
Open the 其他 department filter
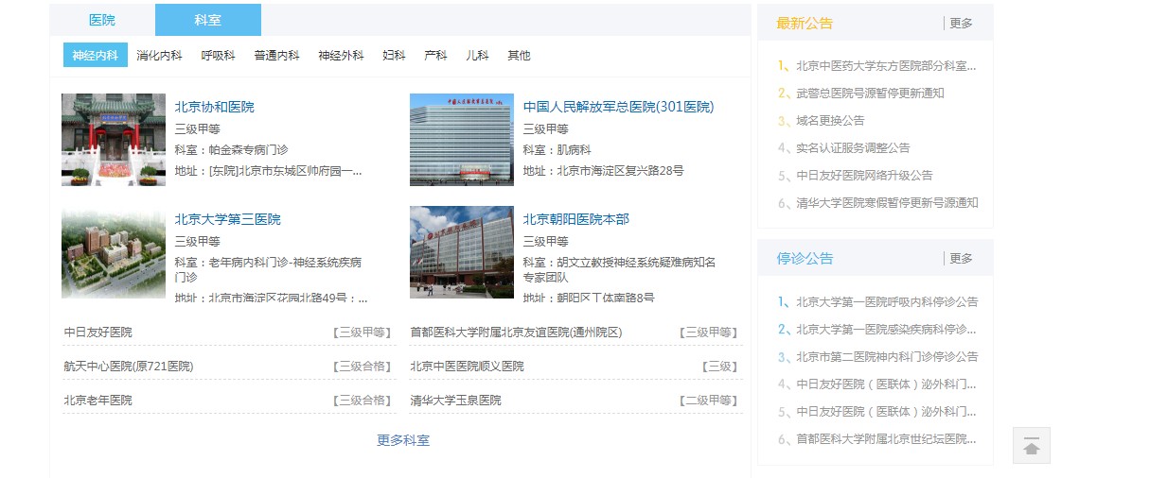pos(519,56)
